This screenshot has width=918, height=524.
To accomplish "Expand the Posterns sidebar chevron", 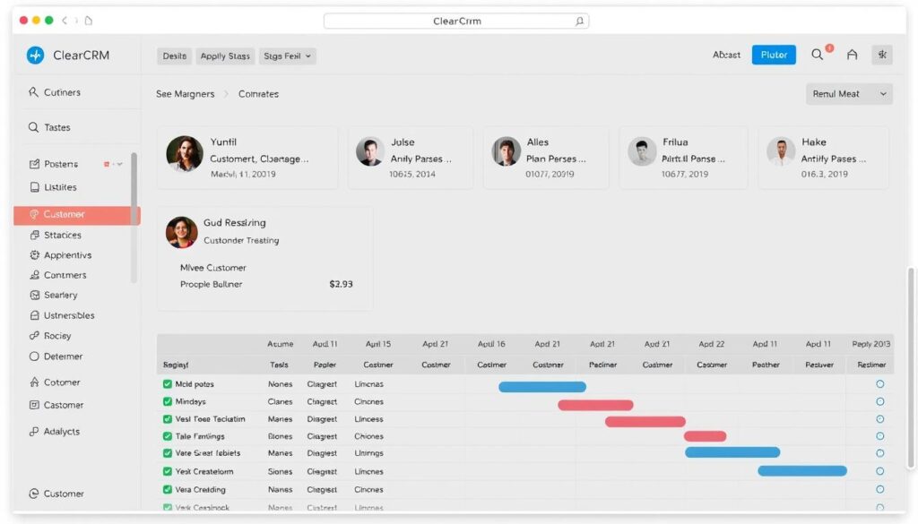I will (120, 165).
